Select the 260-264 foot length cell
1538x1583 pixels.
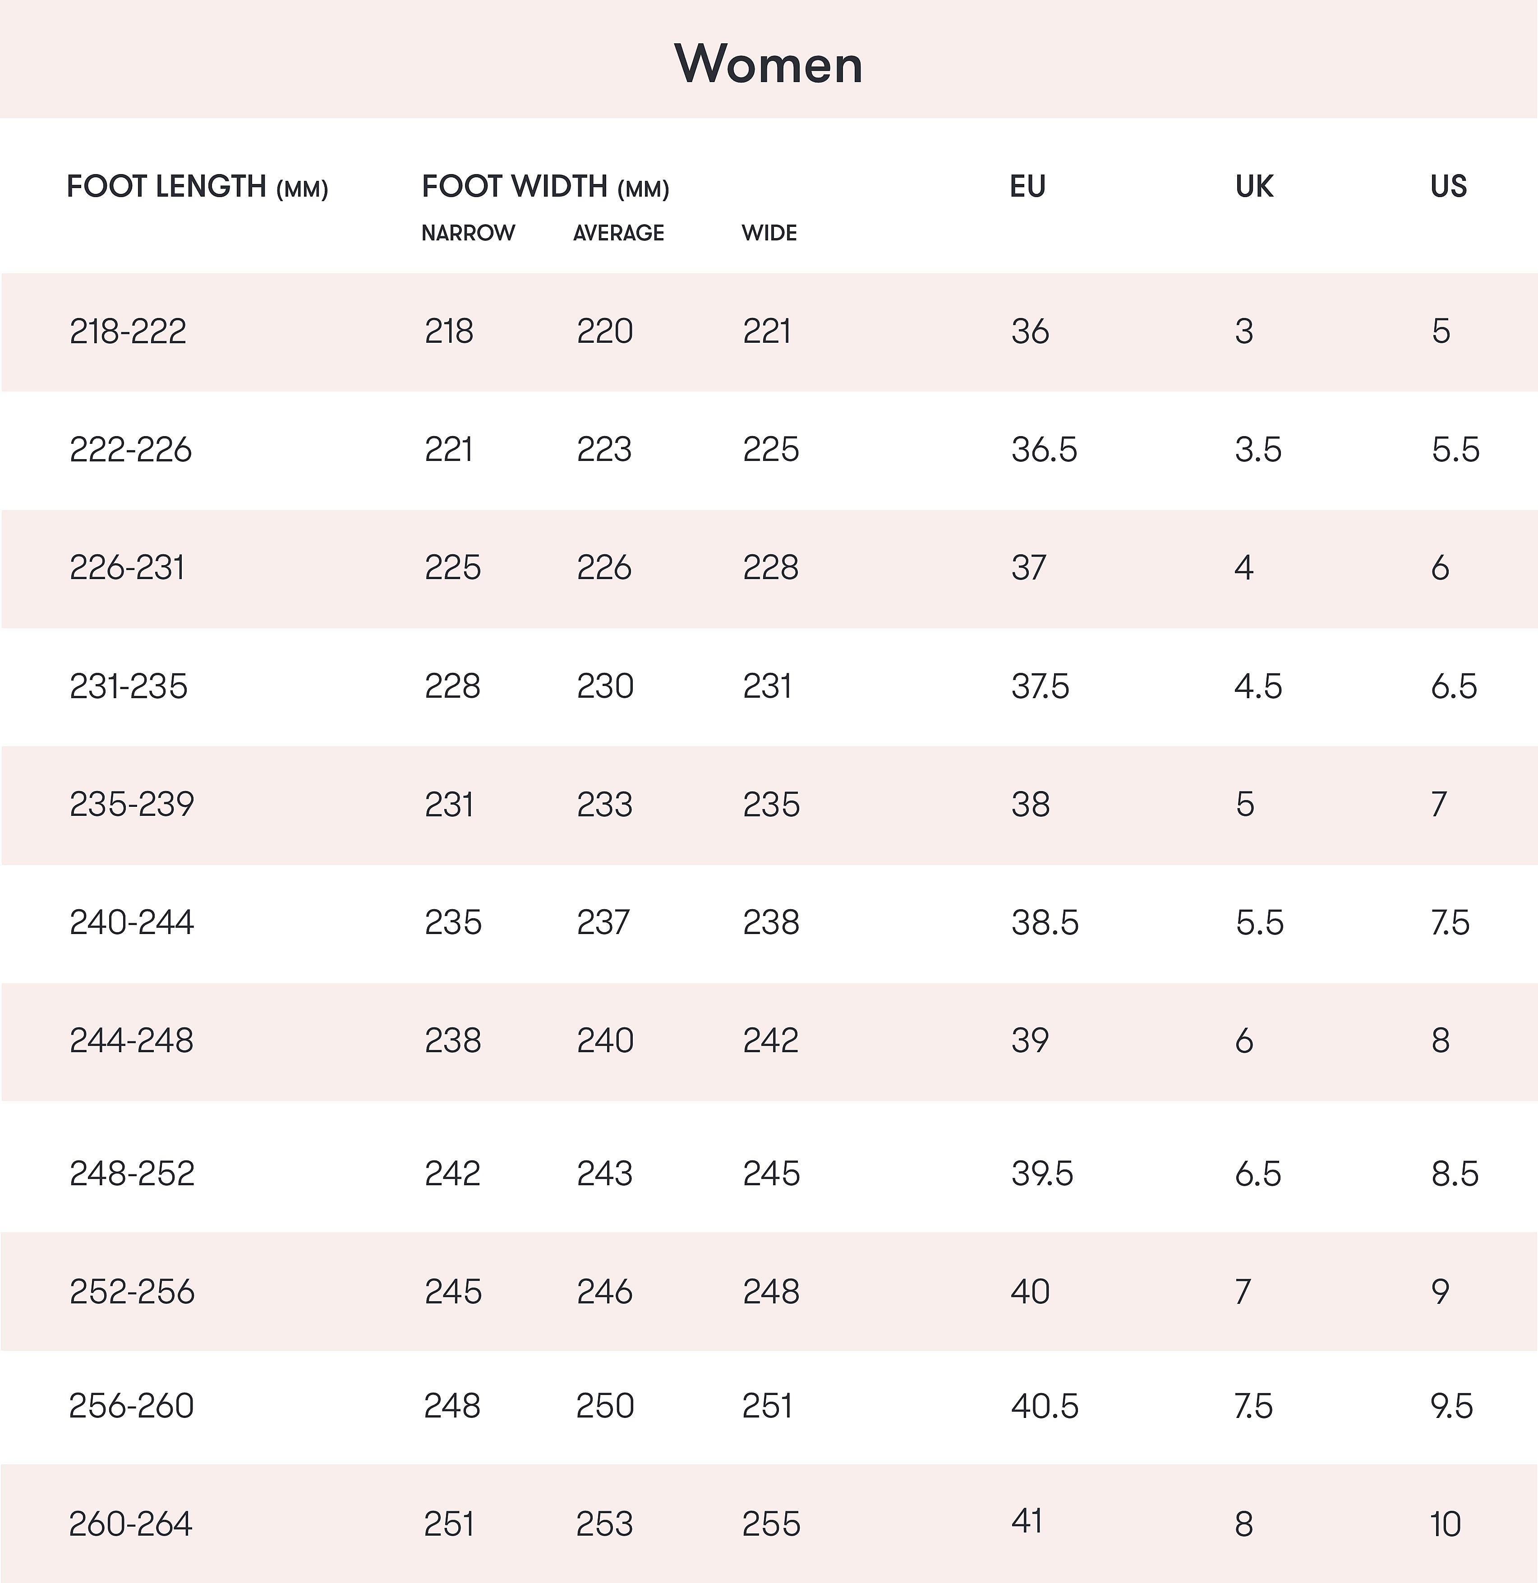pos(130,1524)
